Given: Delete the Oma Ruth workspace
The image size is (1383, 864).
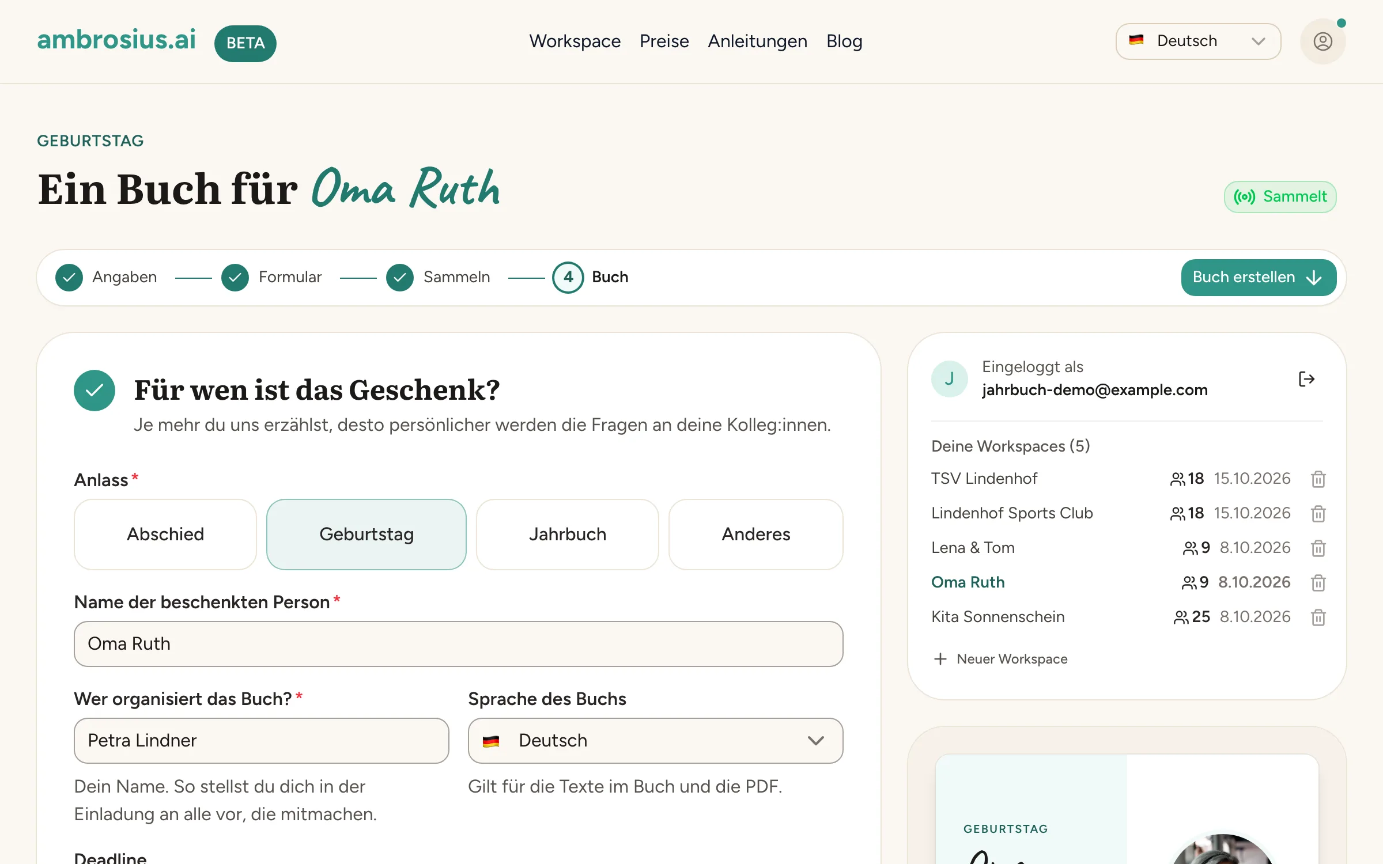Looking at the screenshot, I should pos(1318,583).
